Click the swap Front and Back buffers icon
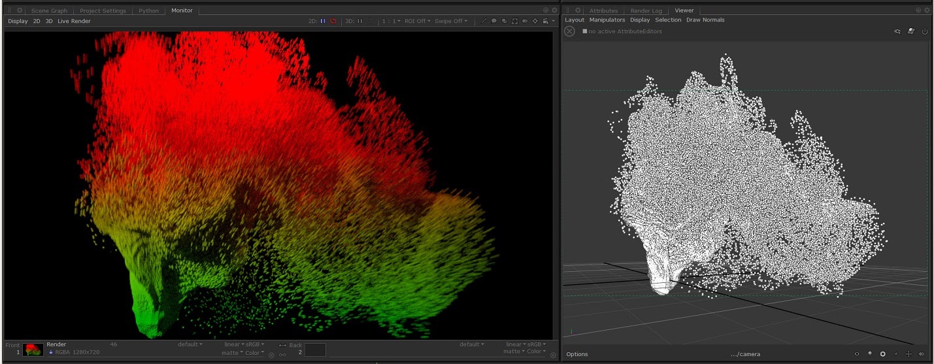The height and width of the screenshot is (364, 934). 282,345
